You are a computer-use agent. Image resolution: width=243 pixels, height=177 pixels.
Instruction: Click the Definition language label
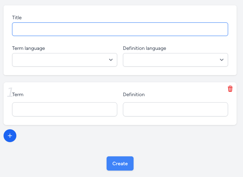coord(144,48)
